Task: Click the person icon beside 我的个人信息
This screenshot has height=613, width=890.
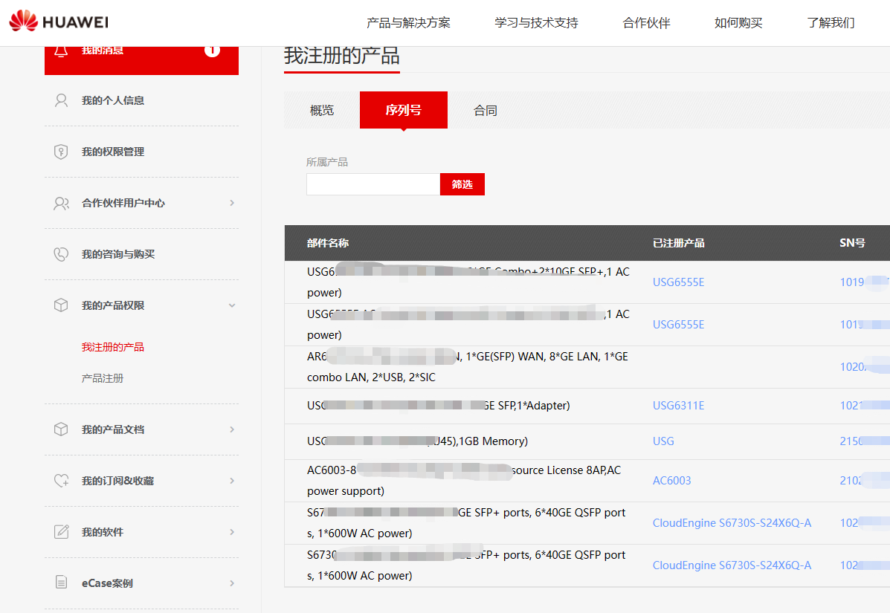Action: (61, 100)
